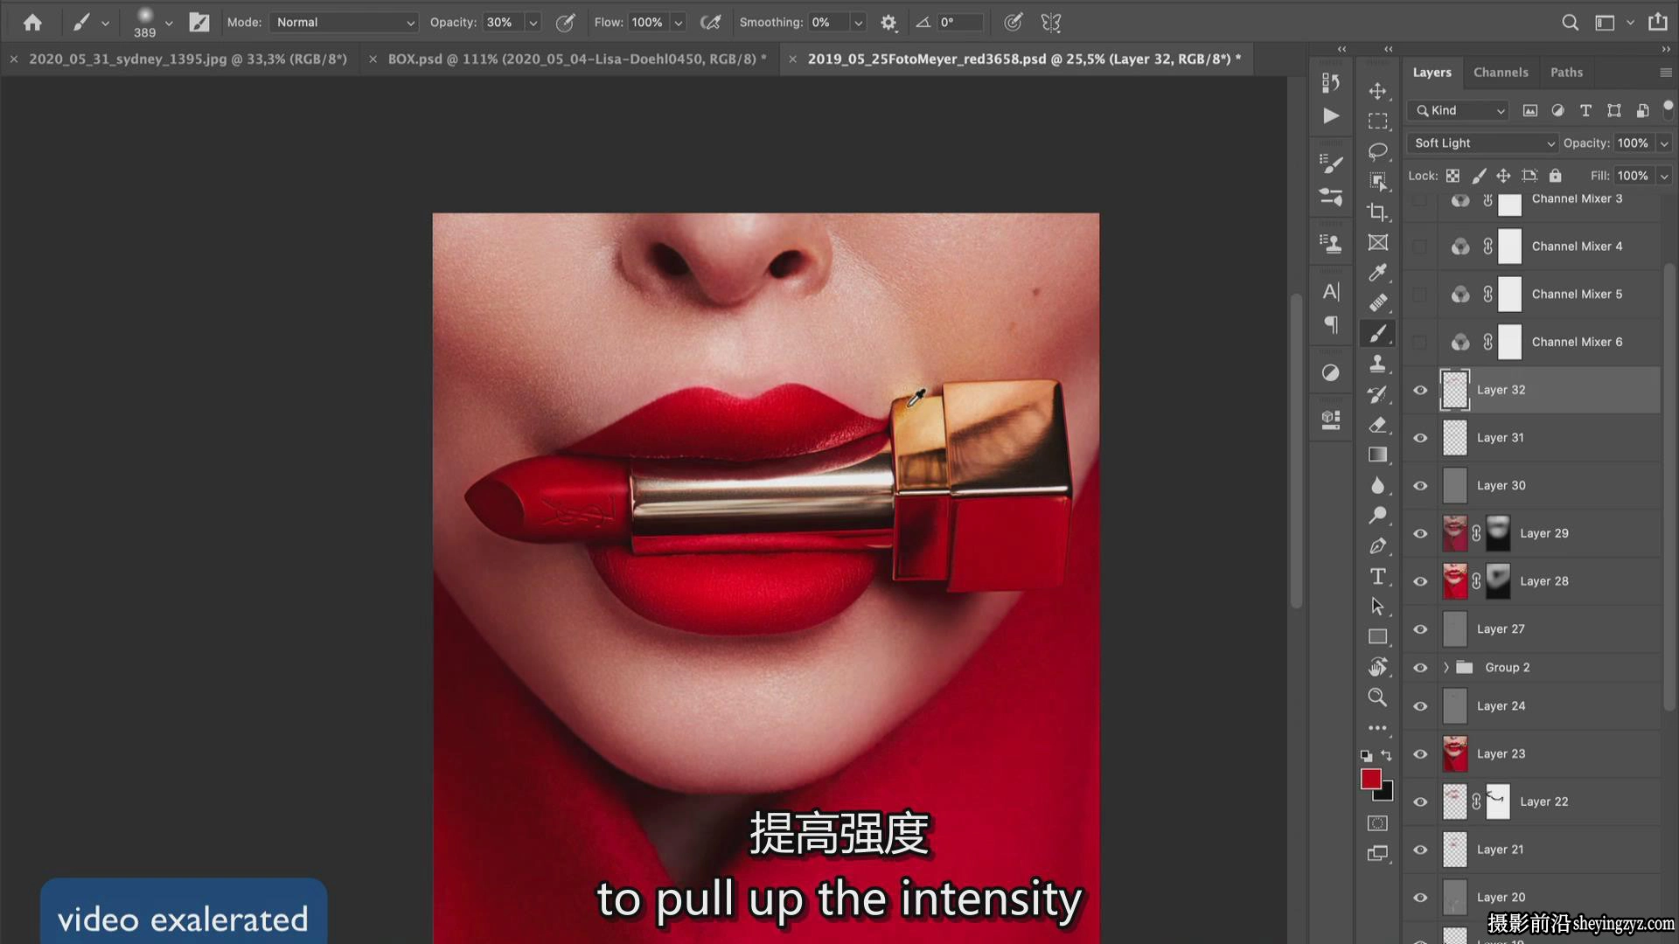Show Channel Mixer 4 layer

click(1420, 246)
